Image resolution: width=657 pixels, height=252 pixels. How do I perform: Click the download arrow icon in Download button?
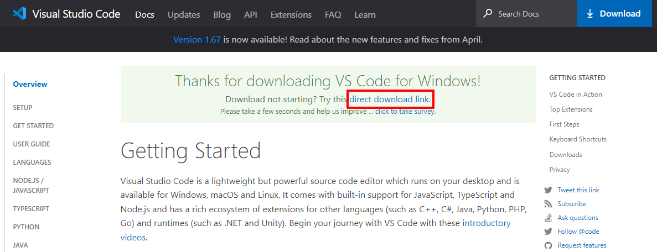tap(590, 14)
